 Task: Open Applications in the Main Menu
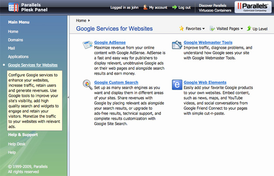coord(18,56)
